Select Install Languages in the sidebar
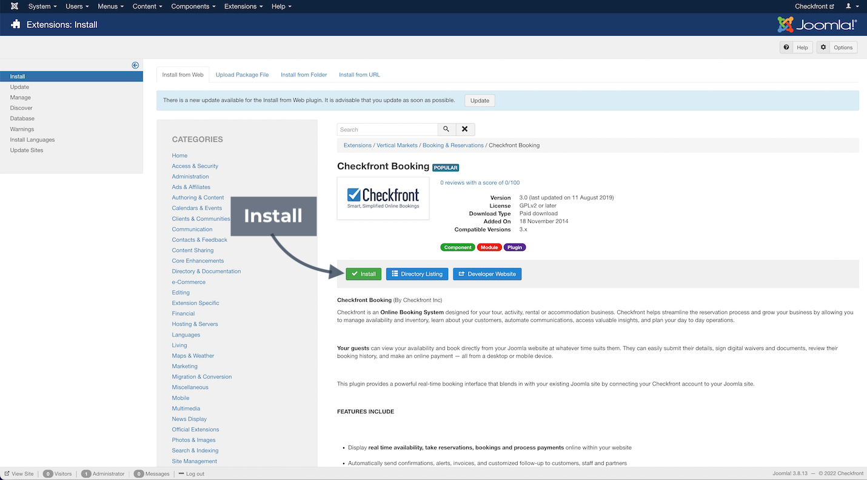This screenshot has width=867, height=480. [x=32, y=139]
